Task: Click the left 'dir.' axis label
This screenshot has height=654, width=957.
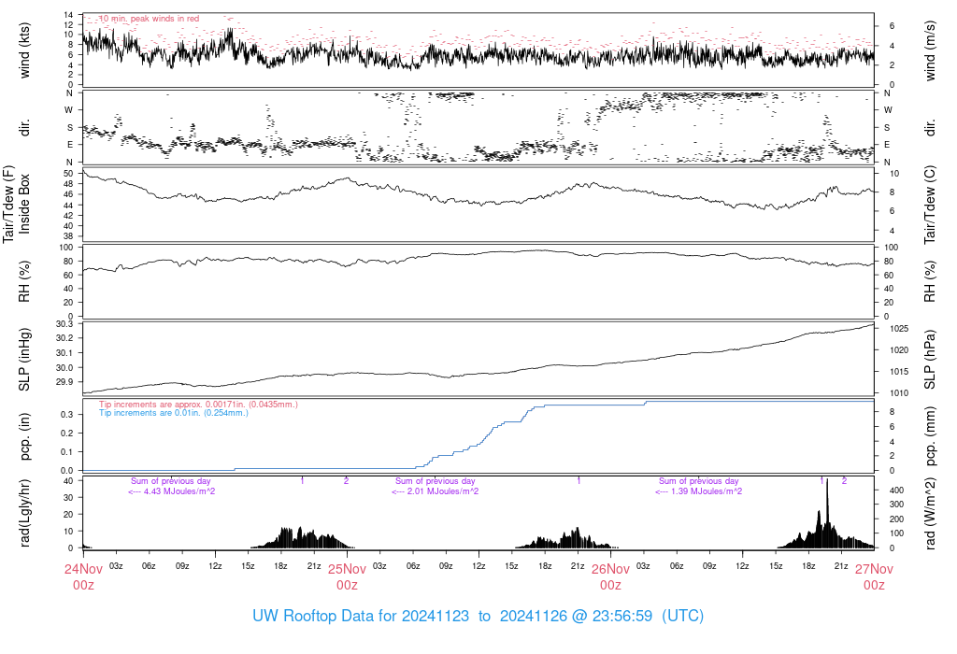Action: 24,127
